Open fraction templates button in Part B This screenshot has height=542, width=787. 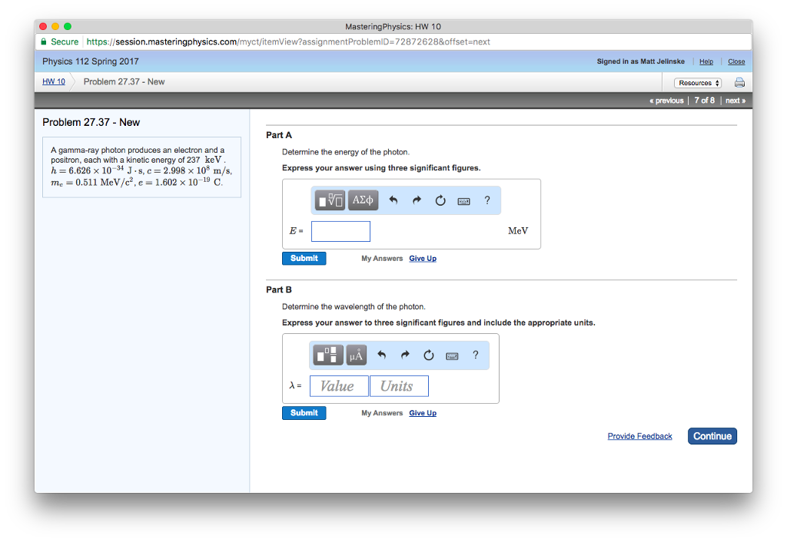(x=330, y=355)
